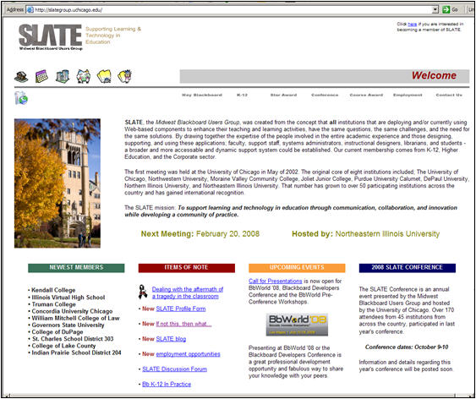Open the Call for Presentations link
The image size is (476, 399).
[x=276, y=281]
